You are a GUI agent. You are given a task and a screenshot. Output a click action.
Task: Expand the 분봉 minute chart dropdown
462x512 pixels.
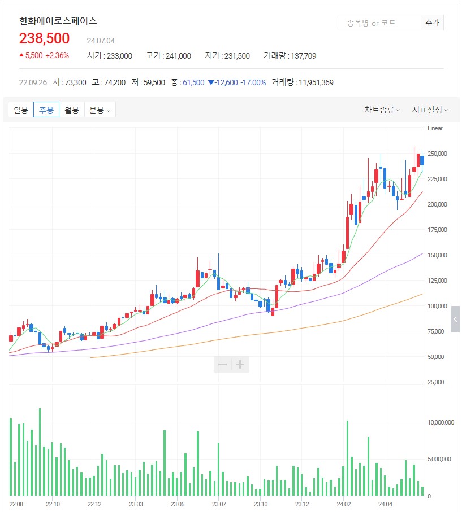[x=100, y=110]
